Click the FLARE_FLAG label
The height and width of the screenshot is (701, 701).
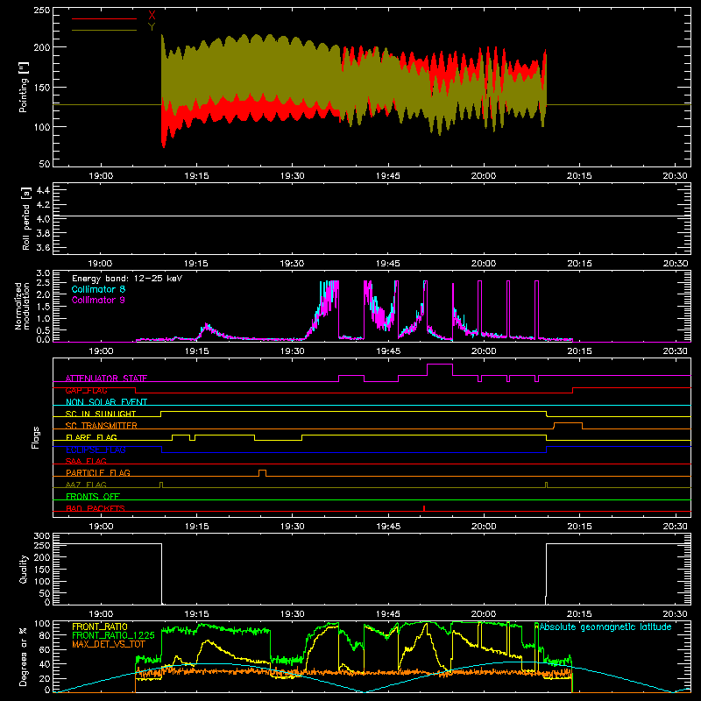[x=91, y=437]
